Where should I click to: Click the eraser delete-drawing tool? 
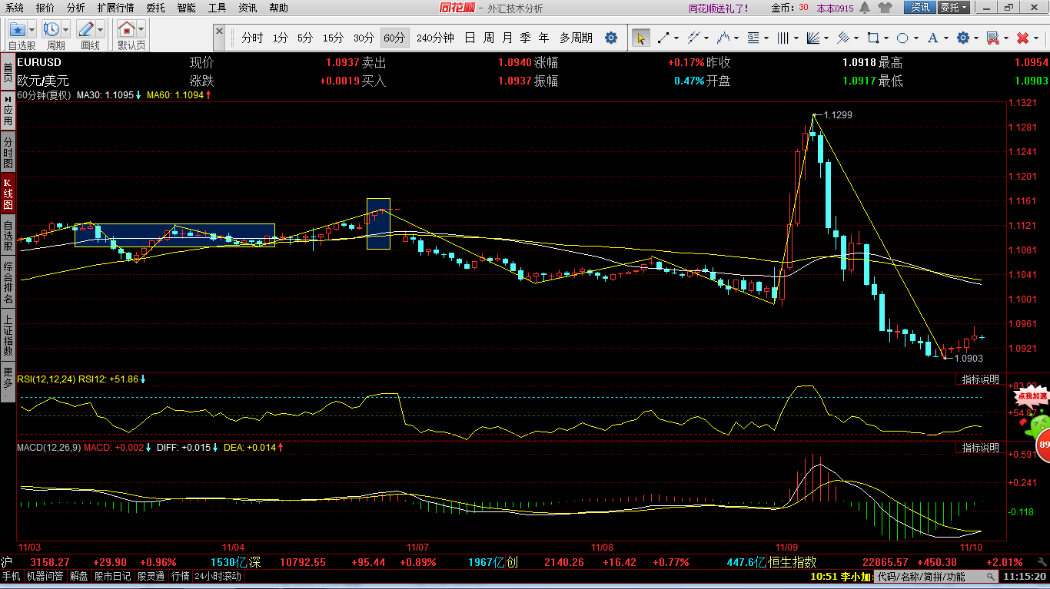(992, 38)
